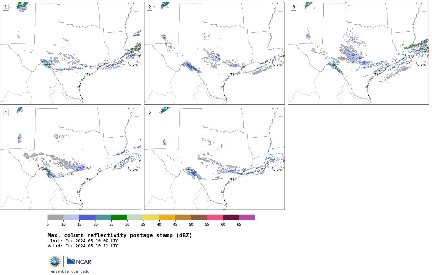The width and height of the screenshot is (432, 275).
Task: Open ensemble member 1 reflectivity map
Action: (x=71, y=53)
